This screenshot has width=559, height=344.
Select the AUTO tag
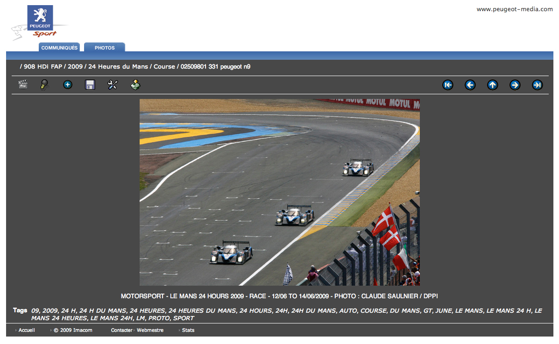pos(348,311)
